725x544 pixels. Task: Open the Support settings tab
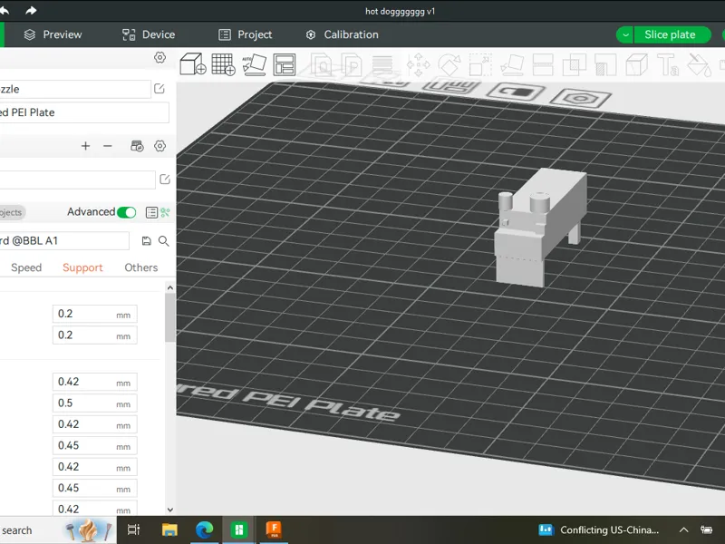[x=82, y=267]
